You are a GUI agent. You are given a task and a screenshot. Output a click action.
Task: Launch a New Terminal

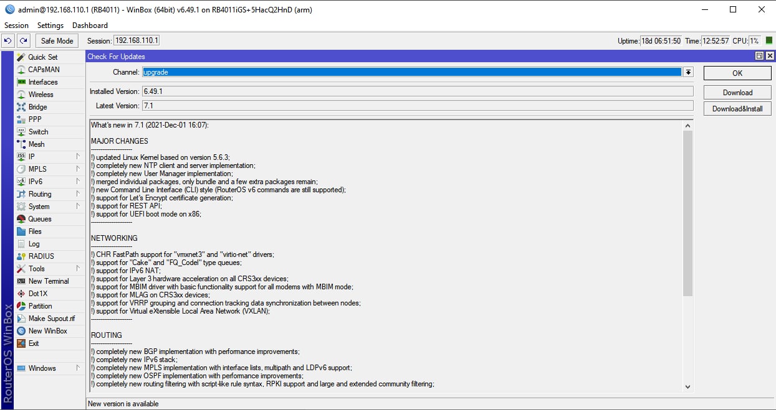50,281
